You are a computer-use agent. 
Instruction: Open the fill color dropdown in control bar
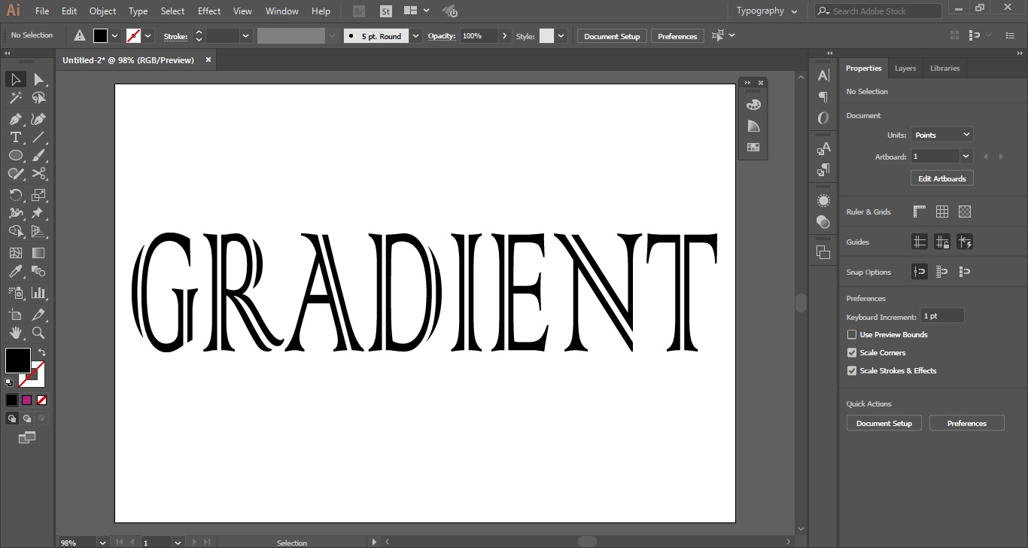[115, 36]
